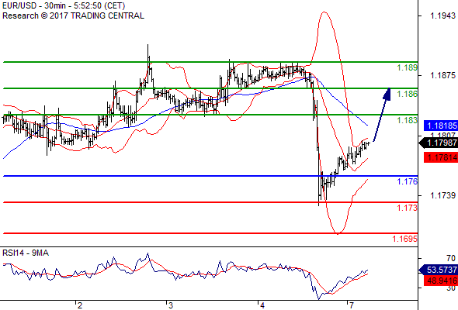458x310 pixels.
Task: Click the red RSI average tag 48.9416
Action: coord(441,281)
